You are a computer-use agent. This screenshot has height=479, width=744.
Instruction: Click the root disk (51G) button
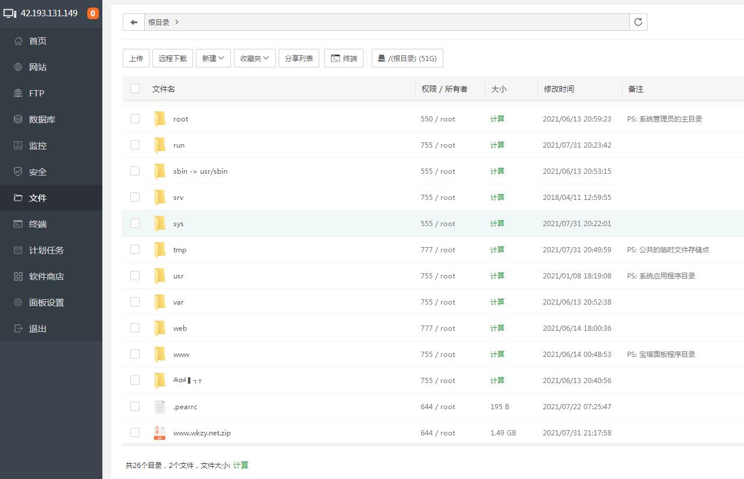[407, 58]
